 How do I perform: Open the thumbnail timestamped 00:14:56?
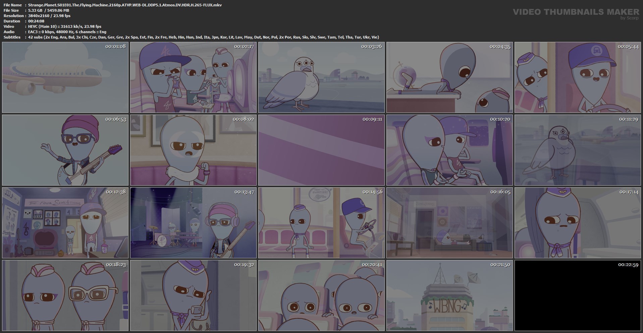click(321, 223)
